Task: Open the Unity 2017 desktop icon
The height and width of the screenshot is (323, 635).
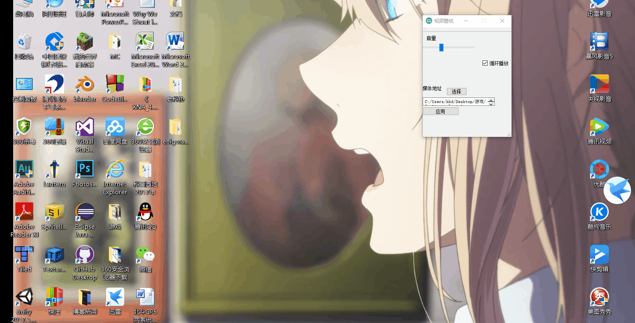Action: point(24,297)
